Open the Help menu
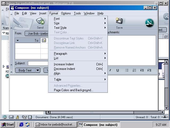 [100, 13]
